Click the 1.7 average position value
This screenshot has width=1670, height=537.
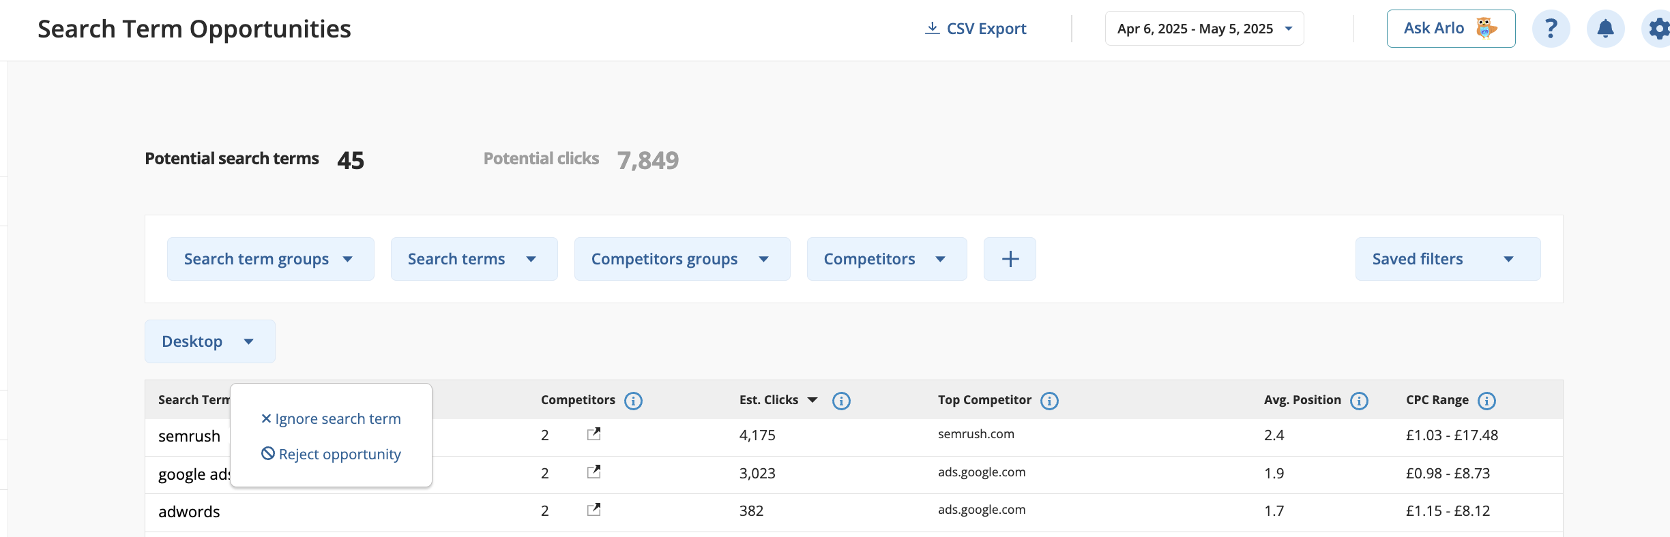[x=1274, y=510]
